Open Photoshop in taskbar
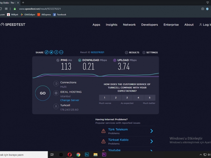The height and width of the screenshot is (158, 211). [87, 155]
